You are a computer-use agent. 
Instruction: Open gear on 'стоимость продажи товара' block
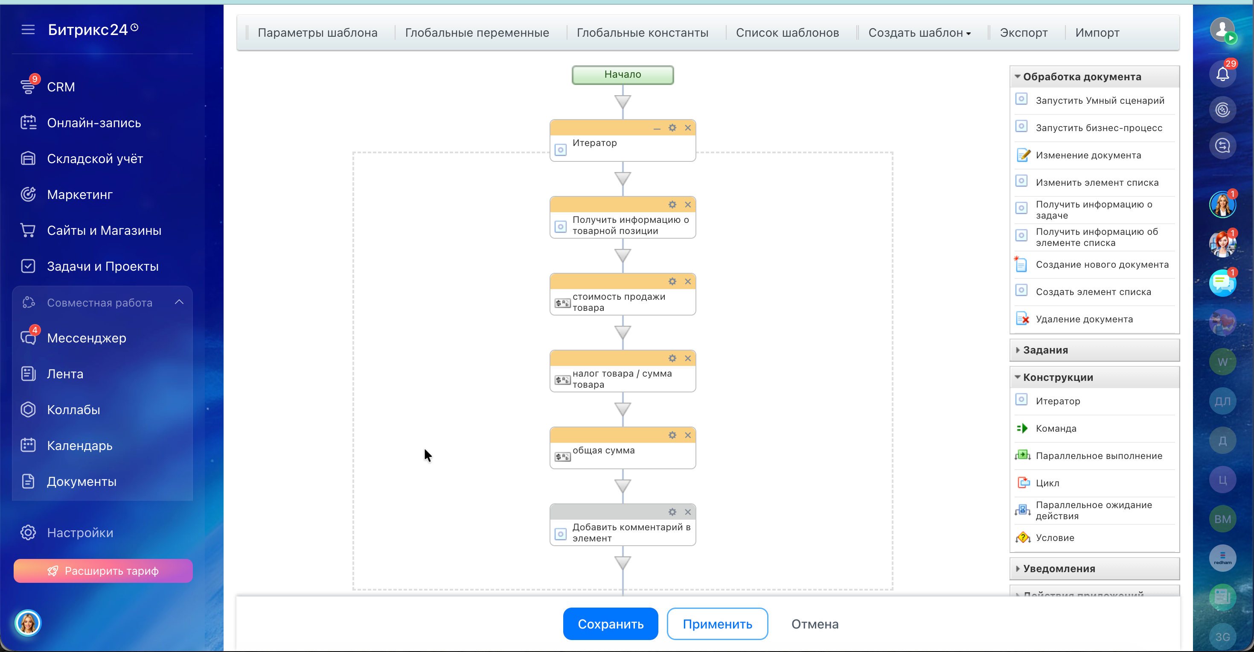[672, 282]
